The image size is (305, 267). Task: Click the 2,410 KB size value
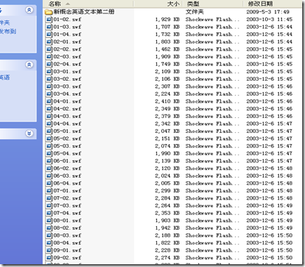(167, 101)
